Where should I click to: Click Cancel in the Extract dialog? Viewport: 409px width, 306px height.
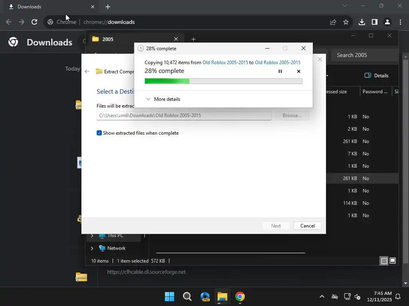[x=307, y=226]
